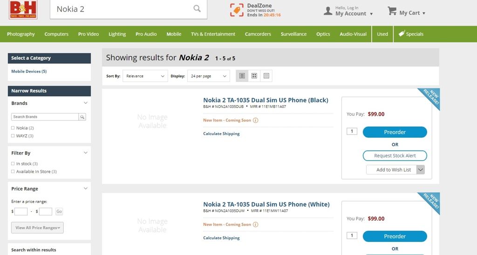This screenshot has width=477, height=255.
Task: Check the Nokia brand filter
Action: (x=13, y=128)
